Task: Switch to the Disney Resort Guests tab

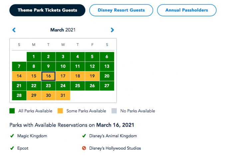Action: click(121, 10)
